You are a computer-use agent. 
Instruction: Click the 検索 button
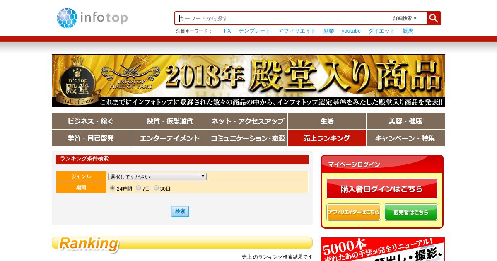180,211
